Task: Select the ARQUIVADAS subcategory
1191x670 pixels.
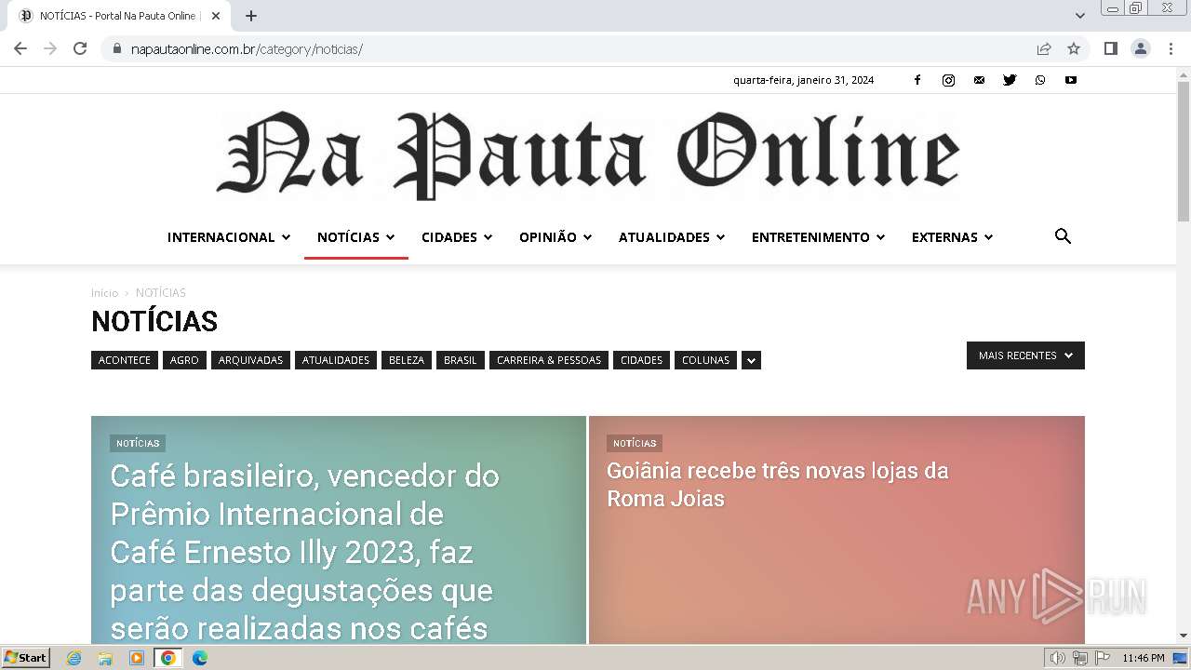Action: point(250,360)
